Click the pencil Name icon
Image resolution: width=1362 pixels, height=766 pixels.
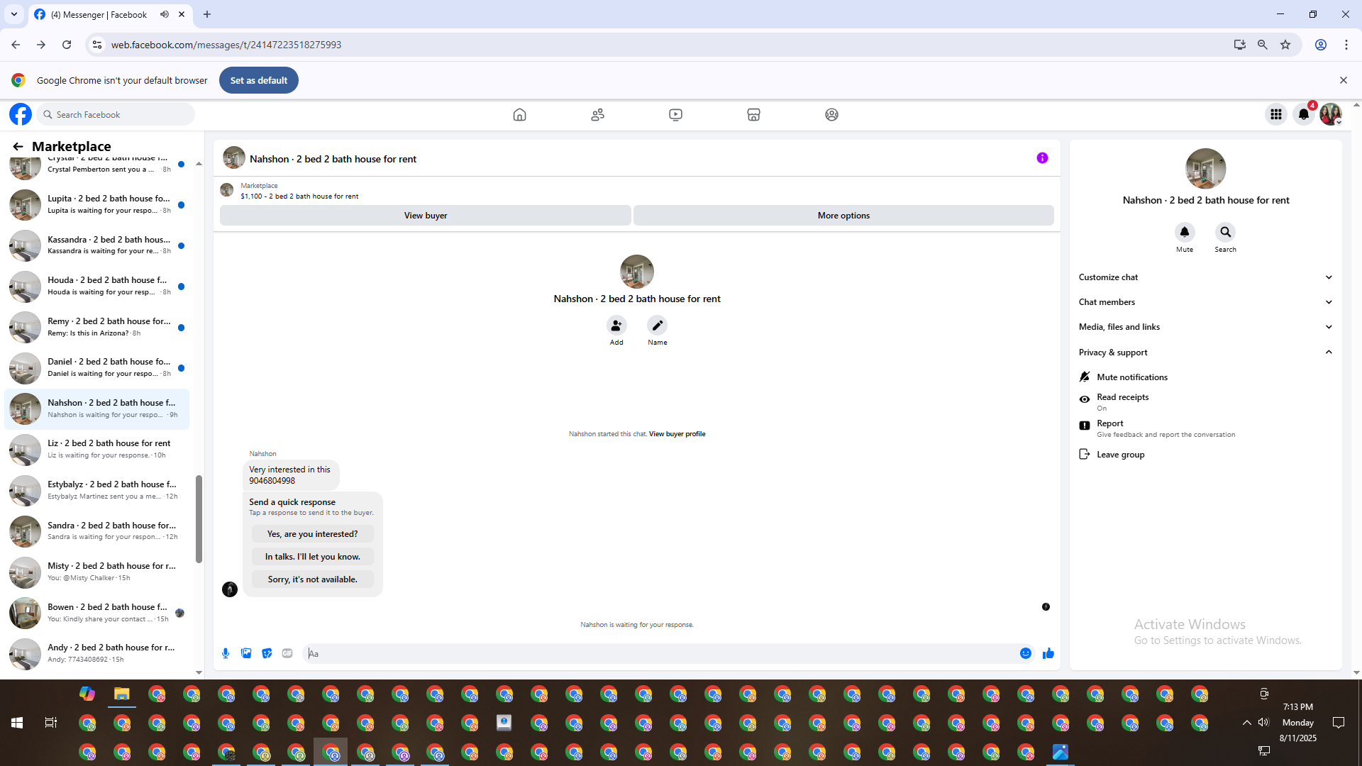(657, 326)
